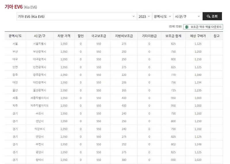Select the 평택시 cell
The width and height of the screenshot is (230, 164).
pyautogui.click(x=40, y=160)
